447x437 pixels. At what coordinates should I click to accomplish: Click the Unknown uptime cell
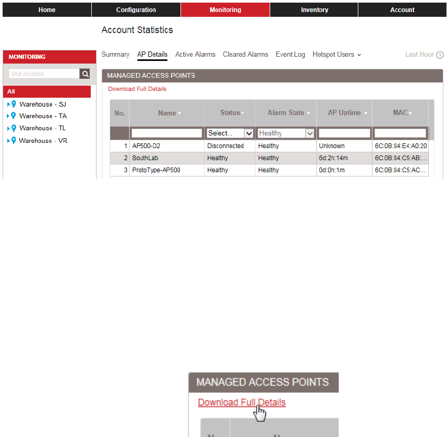click(x=332, y=146)
